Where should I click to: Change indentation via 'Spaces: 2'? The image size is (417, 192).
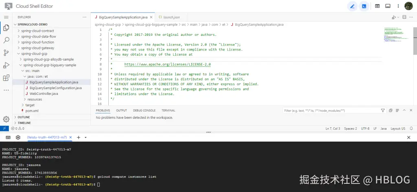click(x=351, y=129)
